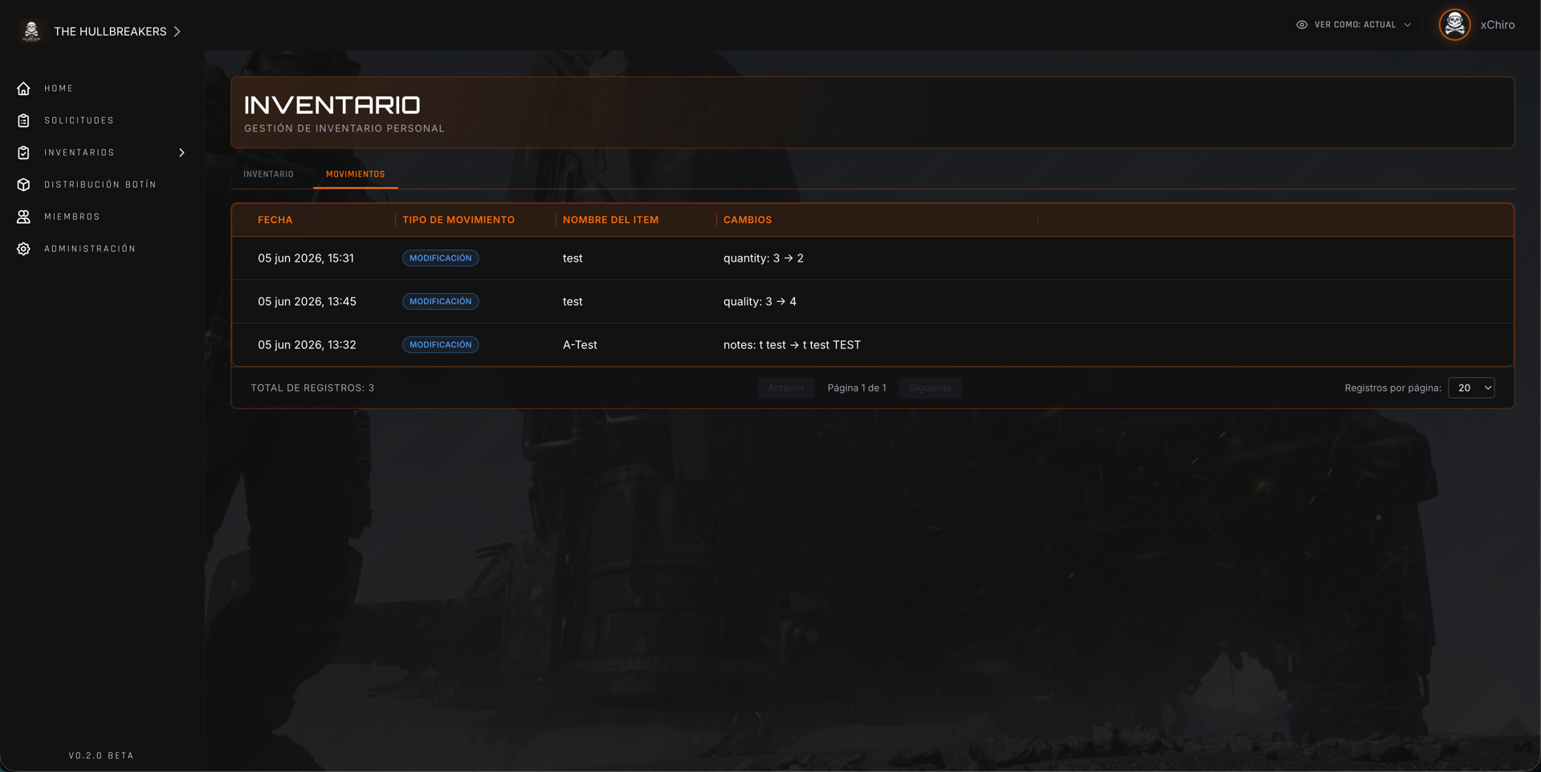Click the Home house icon

[x=23, y=88]
